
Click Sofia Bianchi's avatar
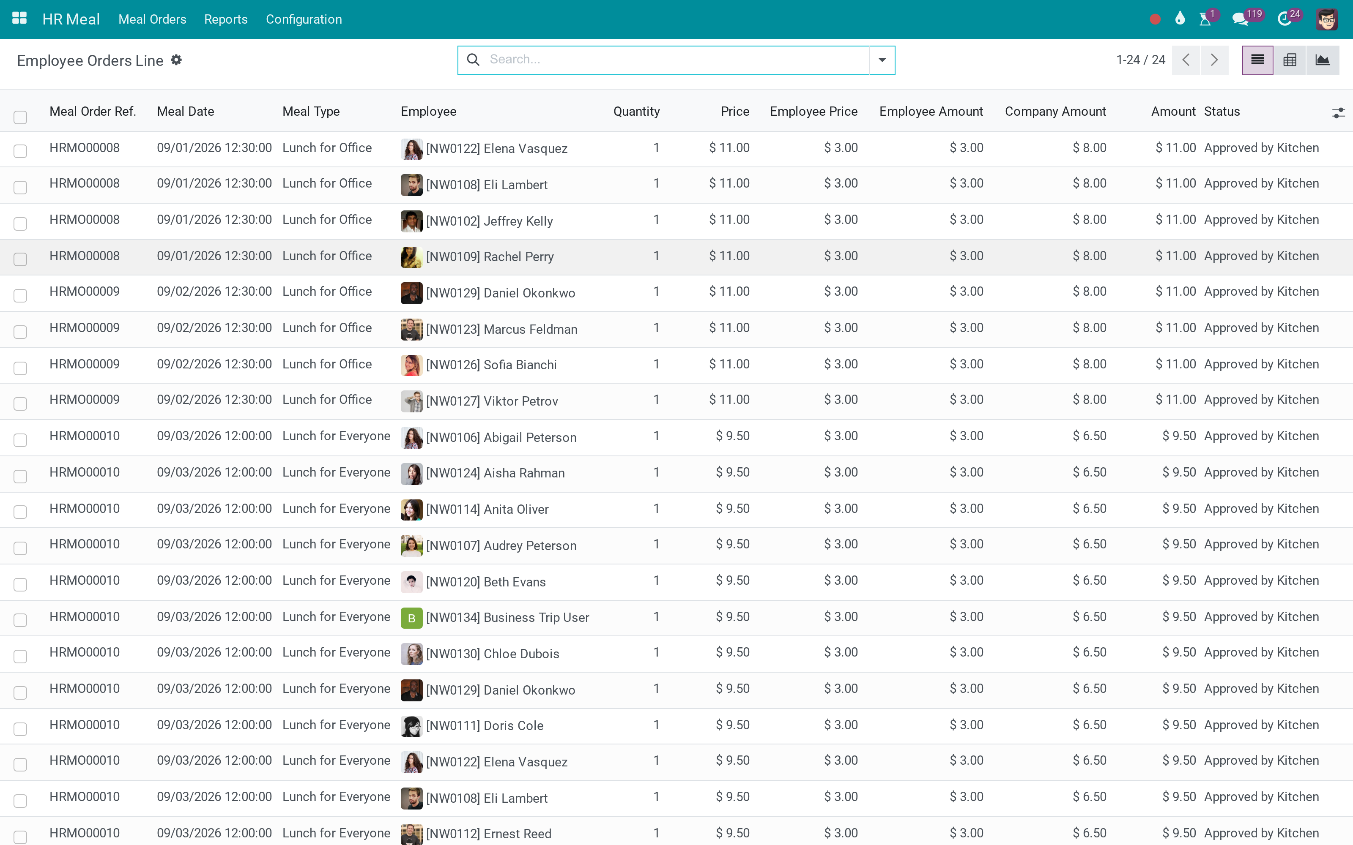click(x=411, y=365)
